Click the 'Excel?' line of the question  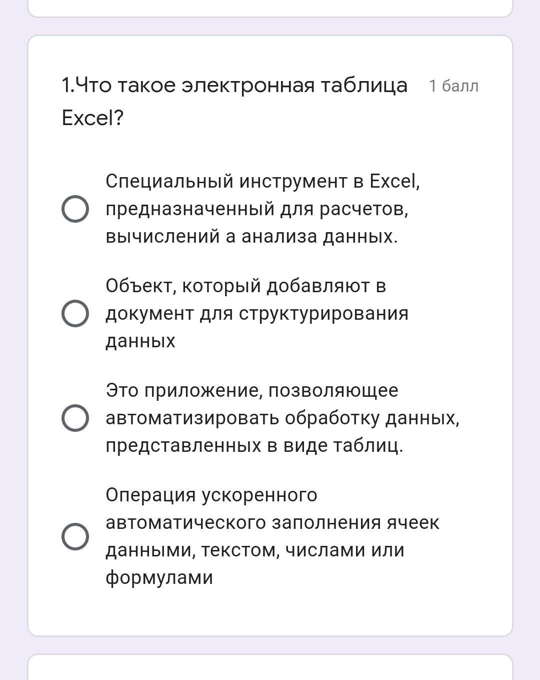pos(92,118)
